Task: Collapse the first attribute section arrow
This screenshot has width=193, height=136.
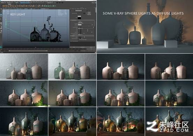Action: tap(71, 20)
